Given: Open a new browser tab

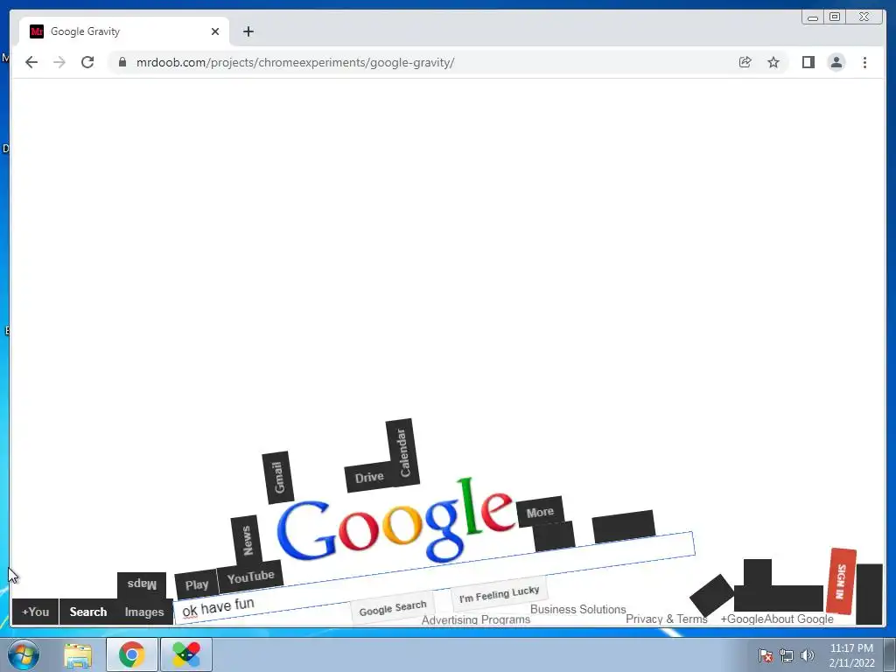Looking at the screenshot, I should pyautogui.click(x=248, y=31).
